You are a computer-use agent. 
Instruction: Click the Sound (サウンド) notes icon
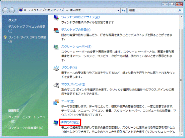(x=56, y=68)
